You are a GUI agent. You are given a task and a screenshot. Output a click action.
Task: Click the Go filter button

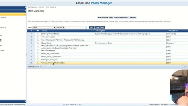(x=91, y=27)
